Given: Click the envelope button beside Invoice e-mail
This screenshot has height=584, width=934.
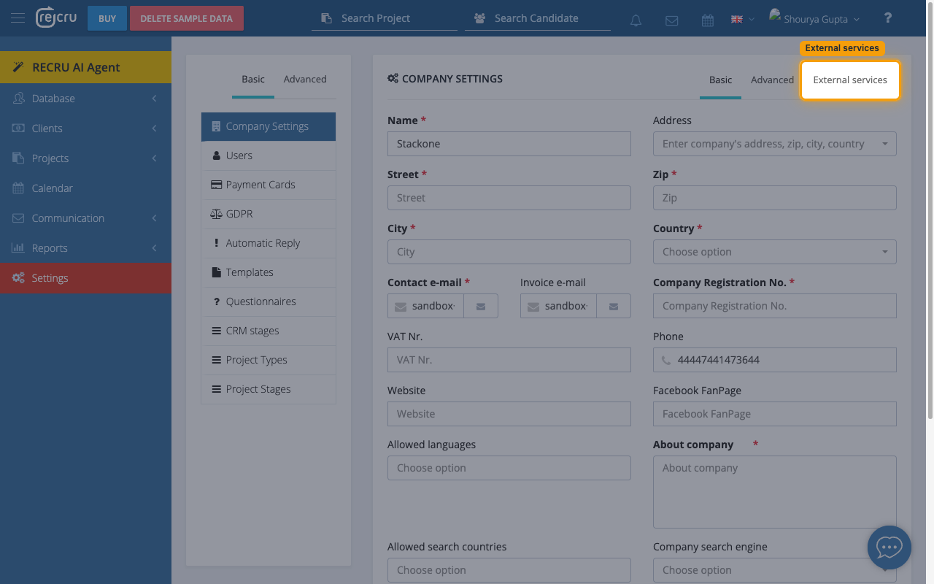Looking at the screenshot, I should (x=614, y=307).
